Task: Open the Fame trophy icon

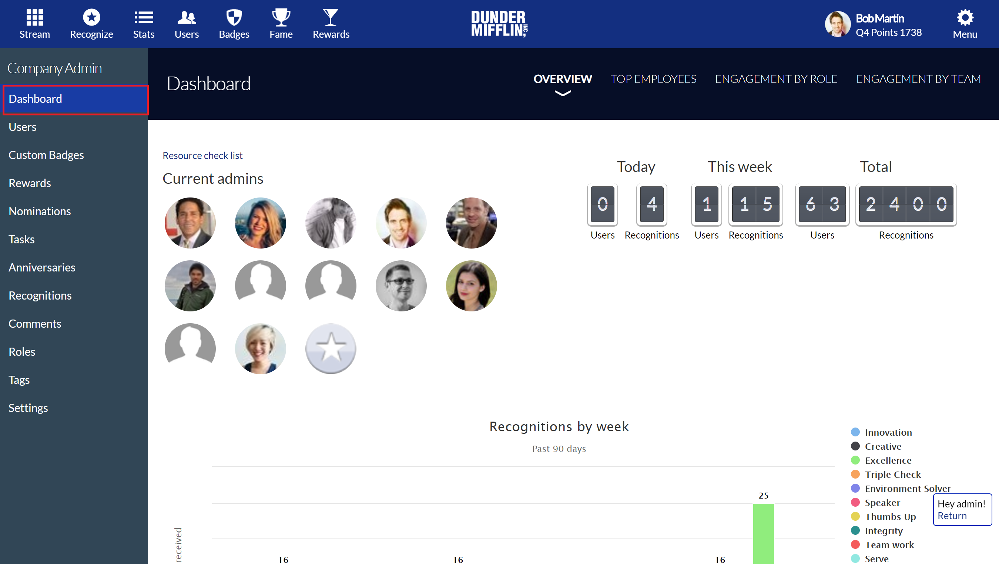Action: 281,17
